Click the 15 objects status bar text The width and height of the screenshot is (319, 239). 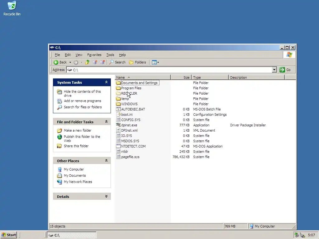(58, 226)
